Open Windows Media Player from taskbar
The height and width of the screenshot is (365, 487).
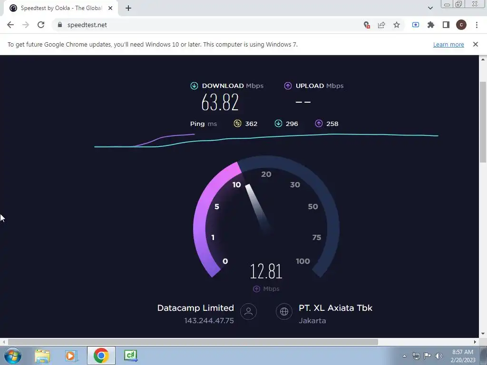(x=71, y=355)
